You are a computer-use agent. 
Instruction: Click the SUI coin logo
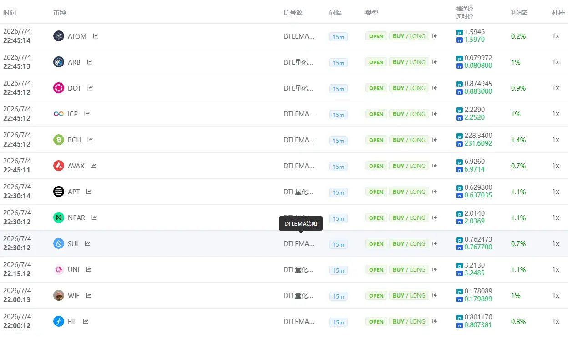(59, 243)
